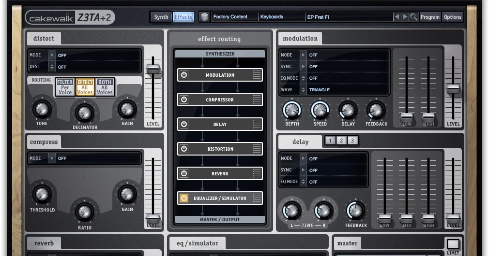
Task: Open the delay MODE dropdown
Action: click(303, 158)
